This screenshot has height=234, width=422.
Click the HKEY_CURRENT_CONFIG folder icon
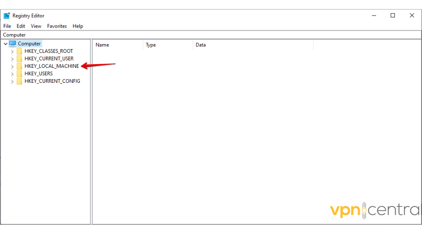(x=19, y=81)
